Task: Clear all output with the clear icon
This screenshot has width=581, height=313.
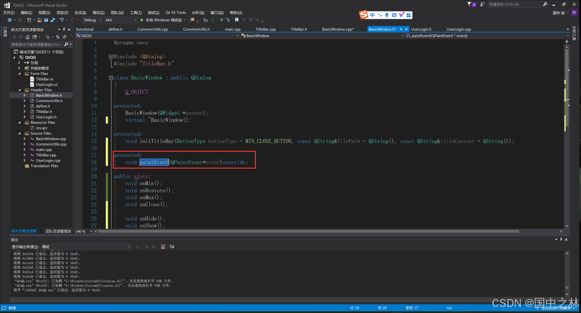Action: click(x=163, y=247)
